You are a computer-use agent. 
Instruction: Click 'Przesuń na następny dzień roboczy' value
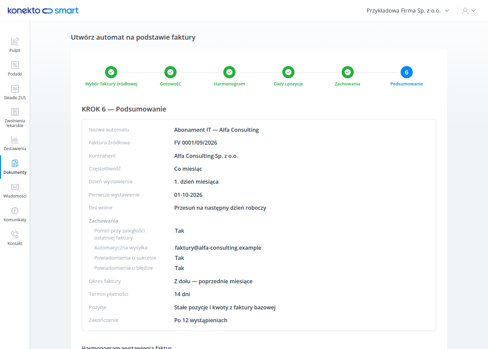tap(220, 208)
